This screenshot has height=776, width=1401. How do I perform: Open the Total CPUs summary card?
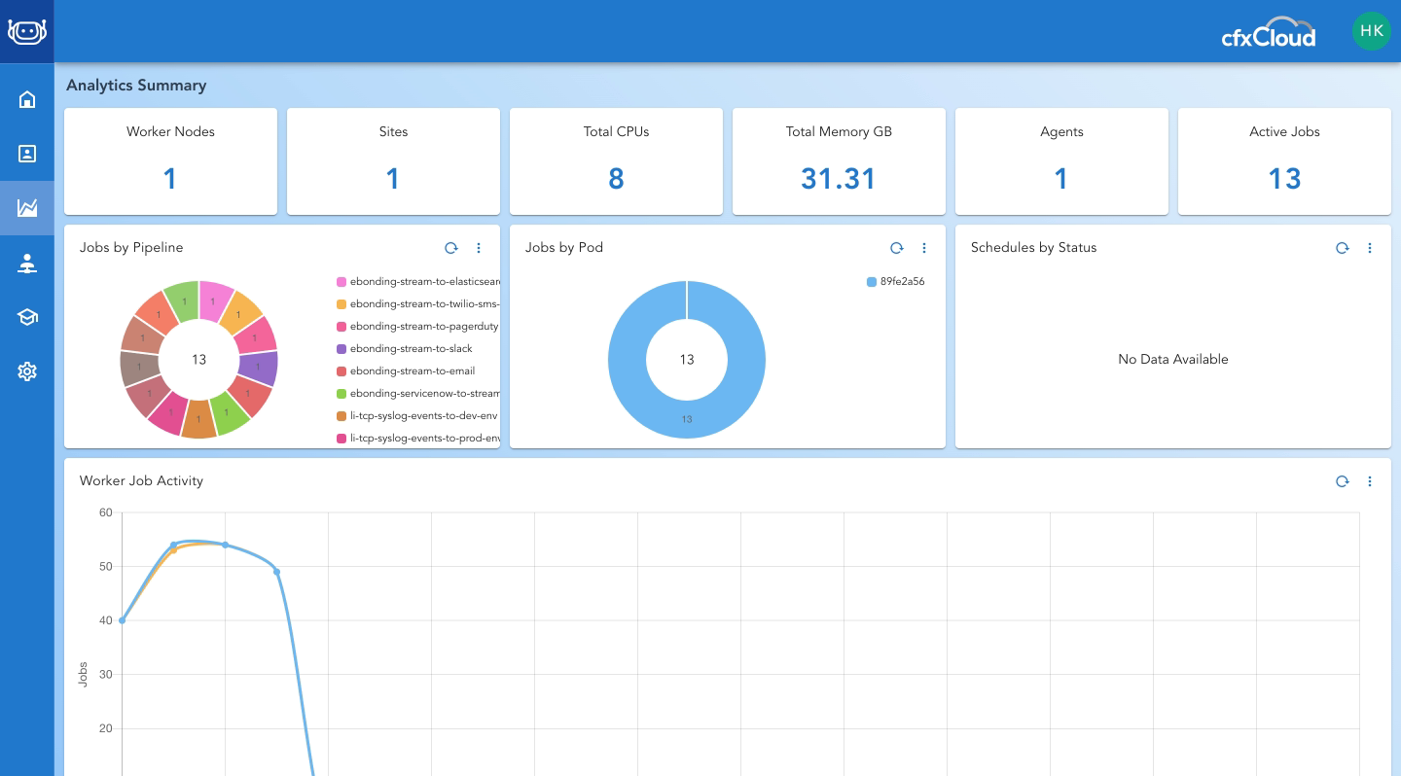(616, 161)
